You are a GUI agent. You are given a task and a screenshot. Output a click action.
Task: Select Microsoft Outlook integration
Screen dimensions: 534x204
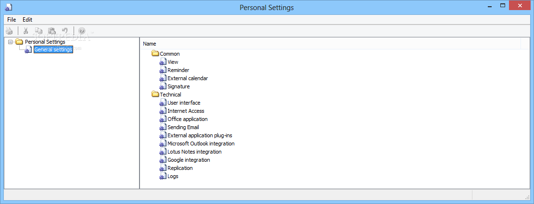click(x=201, y=144)
